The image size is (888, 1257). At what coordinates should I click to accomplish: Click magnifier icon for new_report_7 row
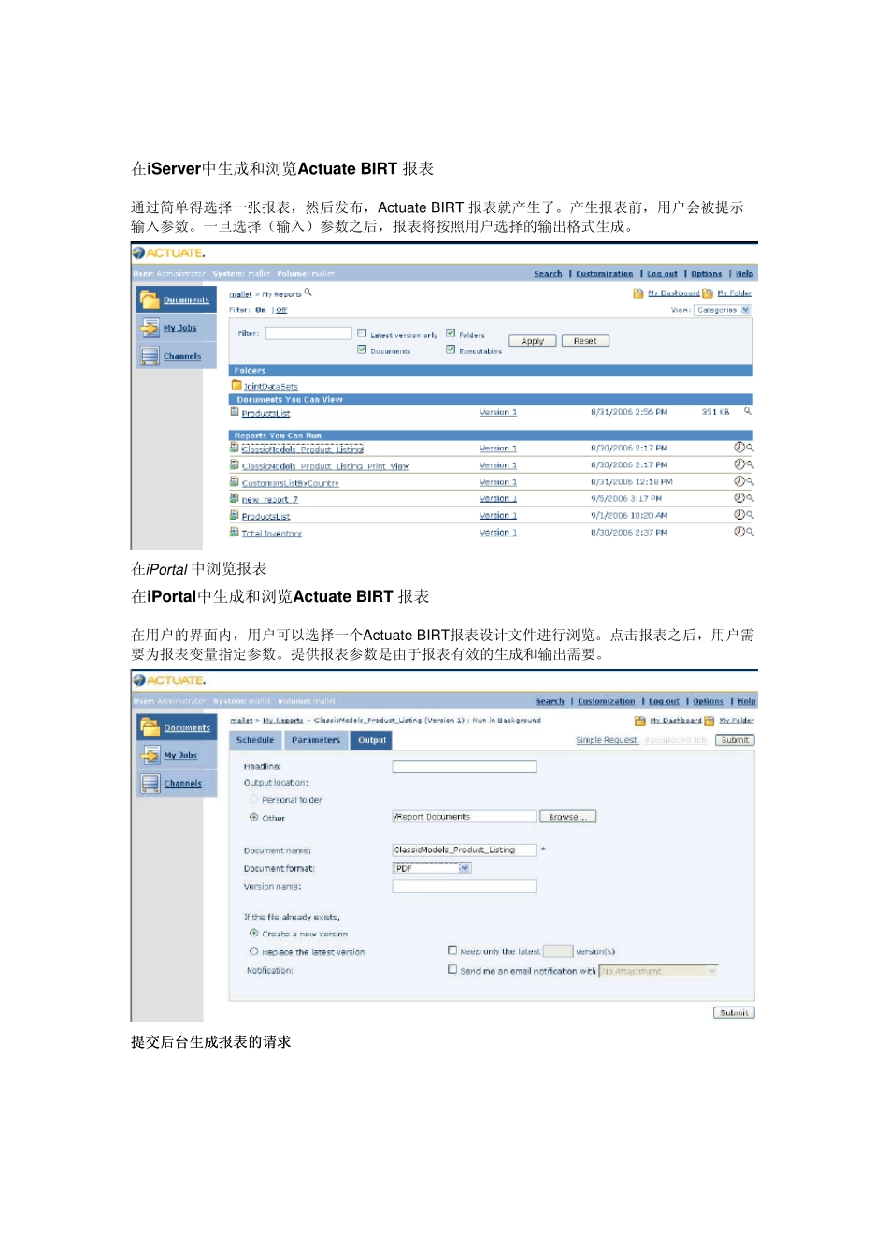point(750,498)
